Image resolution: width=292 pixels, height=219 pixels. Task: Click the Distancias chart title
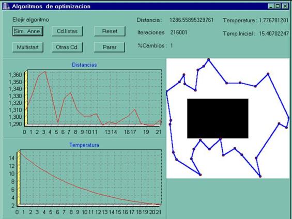click(84, 65)
